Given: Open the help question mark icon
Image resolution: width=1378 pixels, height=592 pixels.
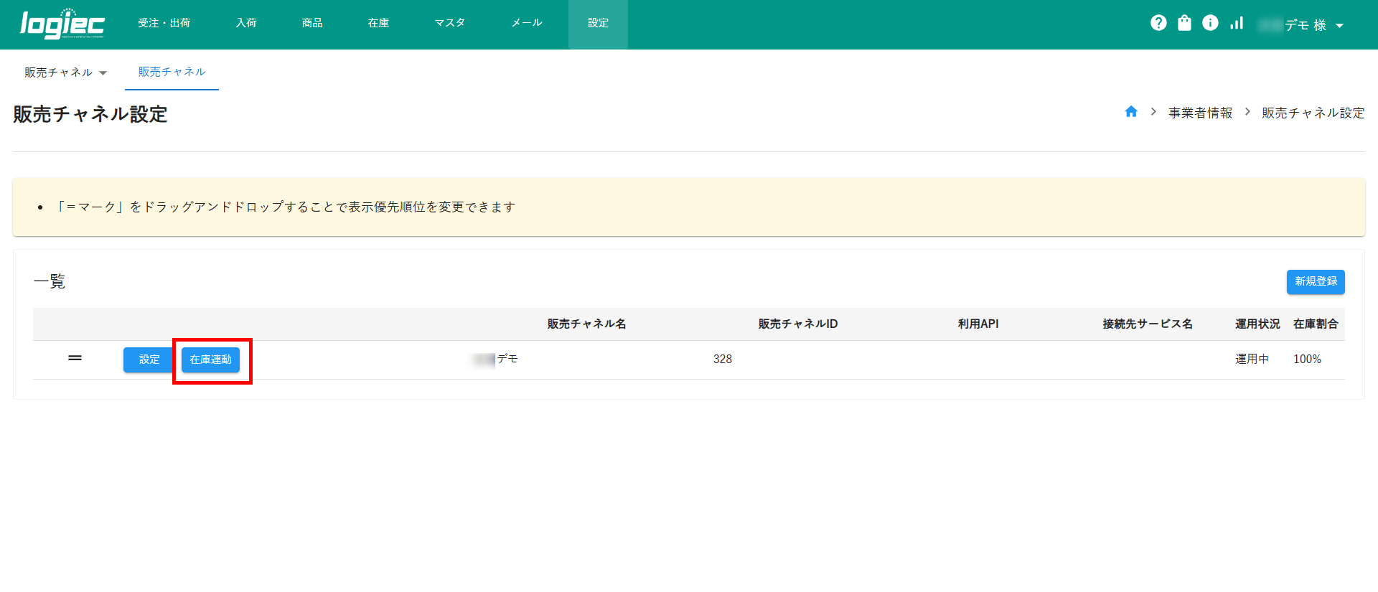Looking at the screenshot, I should (x=1158, y=23).
